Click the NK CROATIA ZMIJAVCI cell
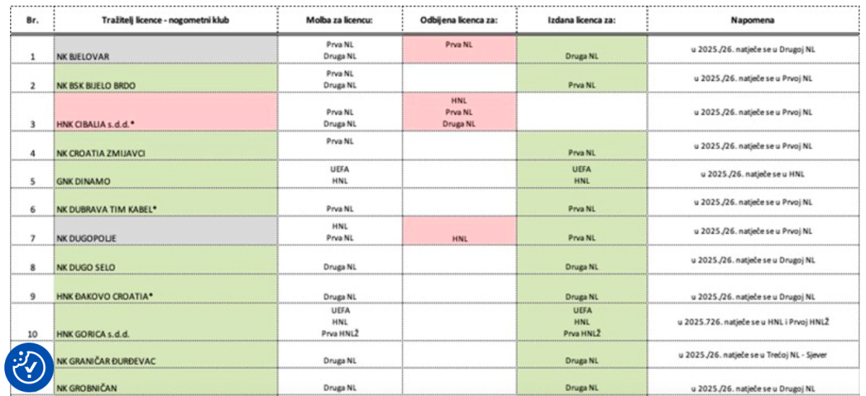 (x=166, y=147)
